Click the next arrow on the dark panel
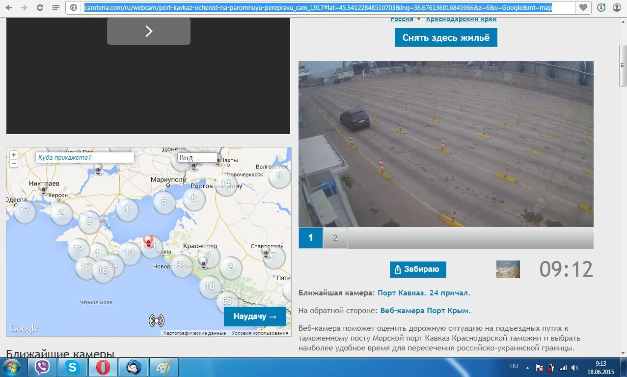Viewport: 627px width, 377px height. pos(149,31)
